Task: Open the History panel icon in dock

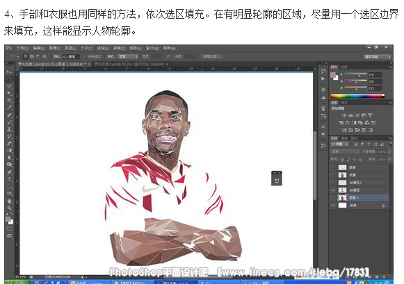Action: pyautogui.click(x=323, y=71)
